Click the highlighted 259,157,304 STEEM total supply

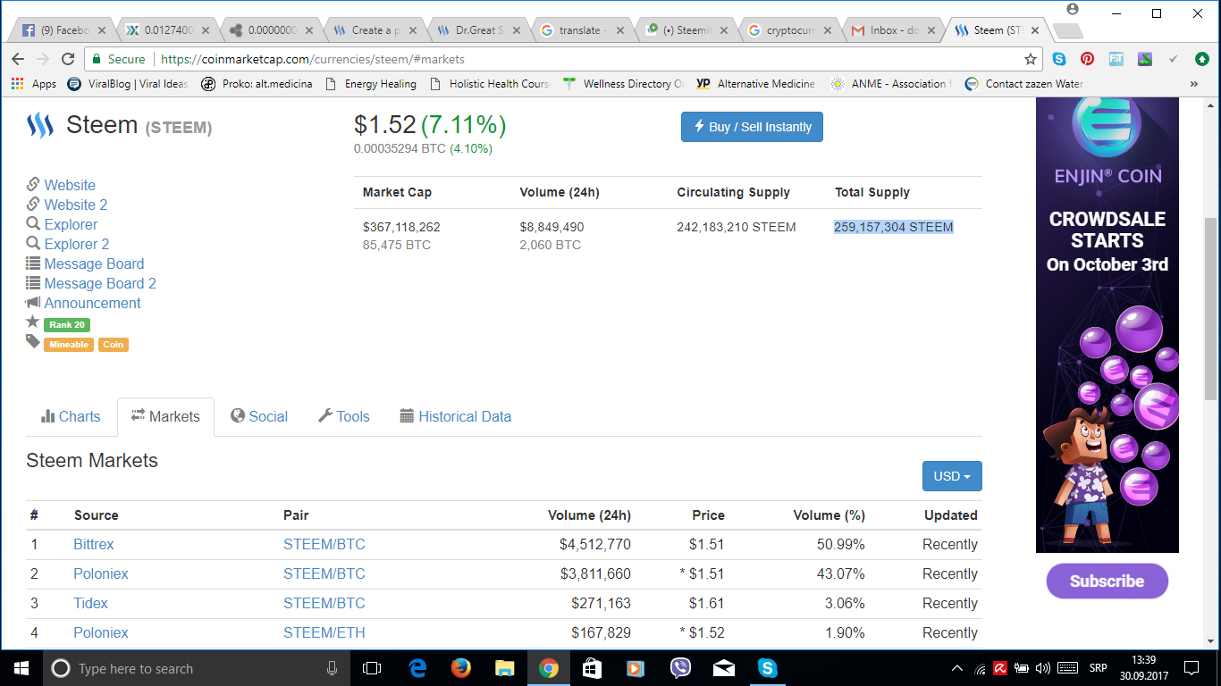click(x=894, y=227)
